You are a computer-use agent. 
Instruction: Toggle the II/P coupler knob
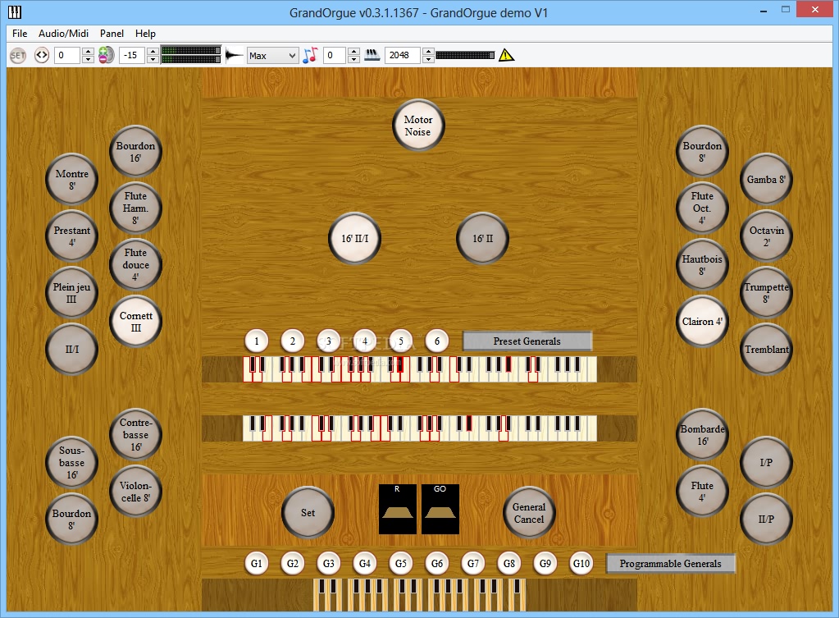pos(766,519)
